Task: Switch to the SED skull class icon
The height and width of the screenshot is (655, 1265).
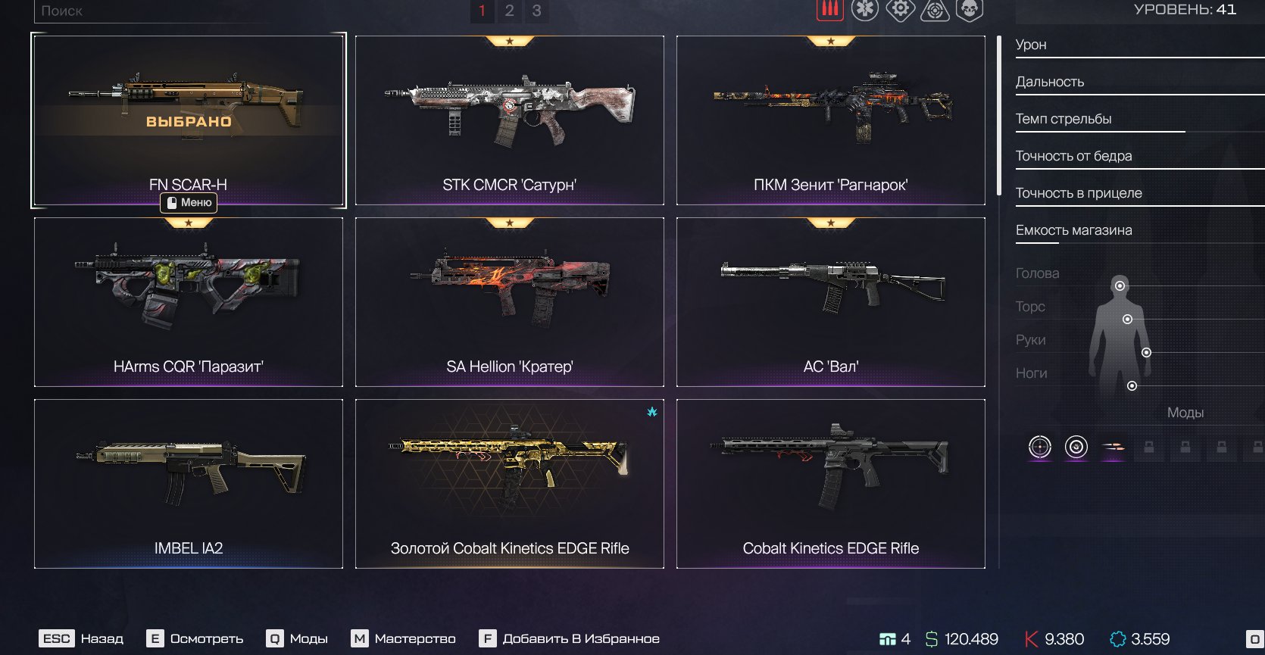Action: [970, 10]
